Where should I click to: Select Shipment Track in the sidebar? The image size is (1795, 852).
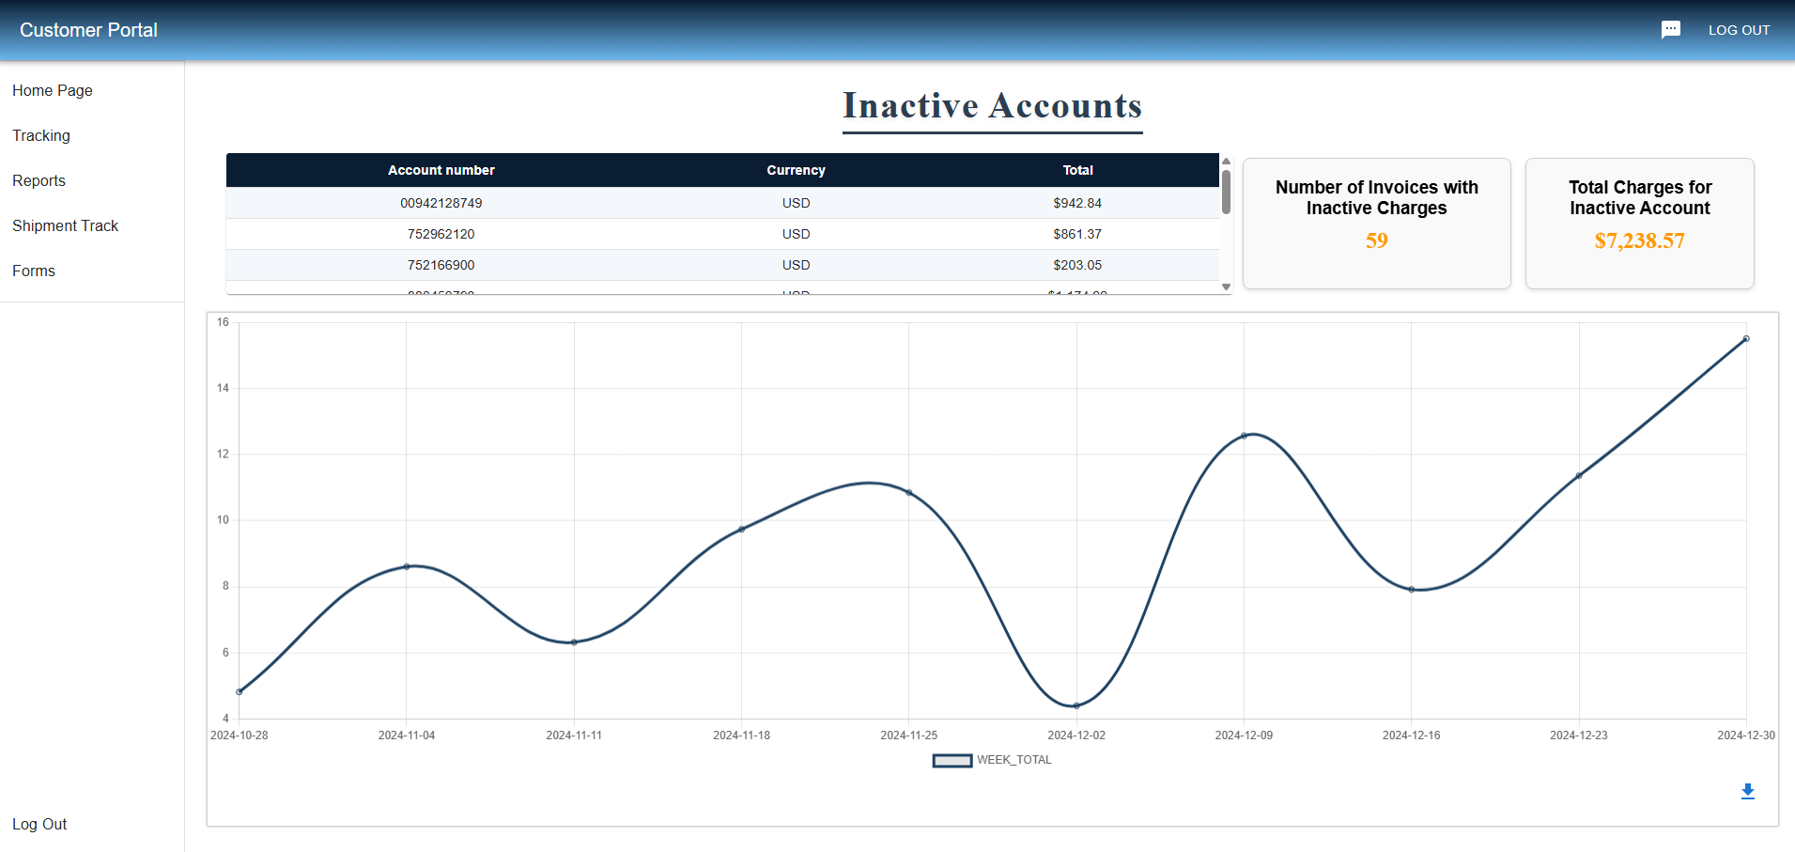point(65,225)
